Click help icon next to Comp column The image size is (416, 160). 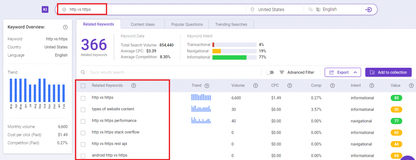point(332,86)
